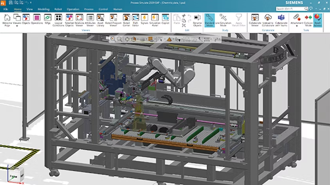Enable Standard Mode
The width and height of the screenshot is (330, 185).
209,20
